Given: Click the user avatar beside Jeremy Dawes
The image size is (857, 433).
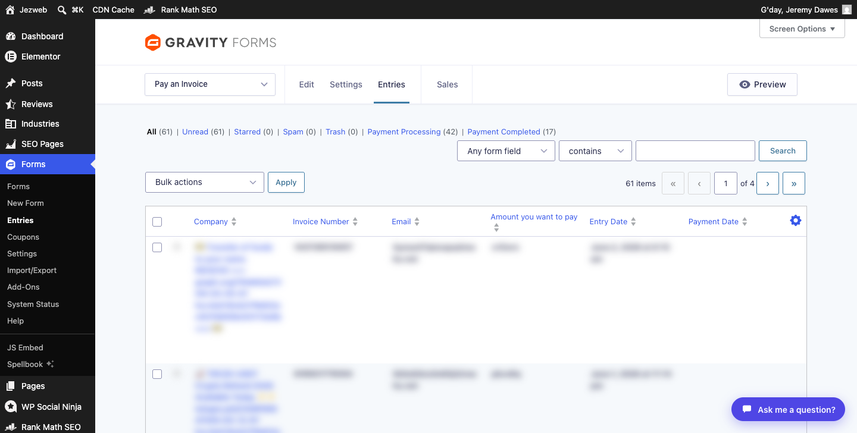Looking at the screenshot, I should (847, 10).
